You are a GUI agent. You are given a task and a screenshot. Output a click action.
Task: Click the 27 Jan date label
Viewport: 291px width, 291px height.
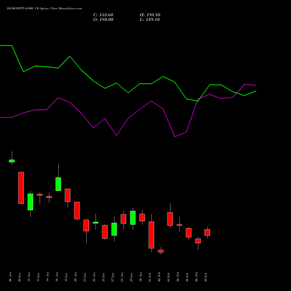[113, 277]
